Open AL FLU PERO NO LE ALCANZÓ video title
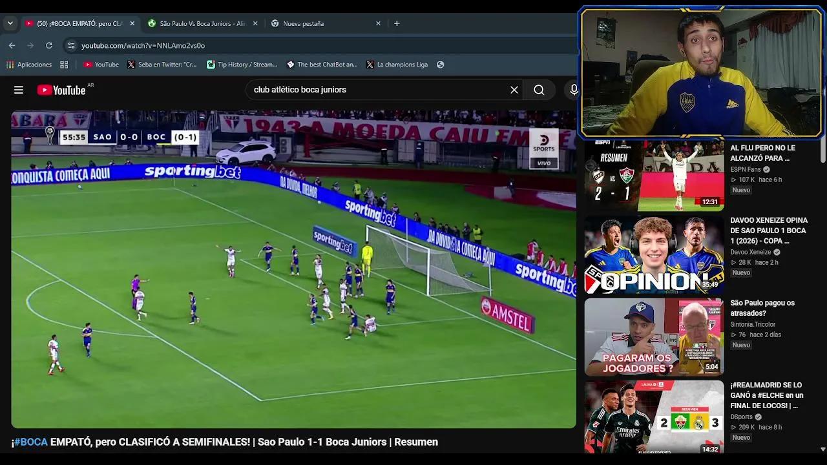827x465 pixels. click(x=762, y=153)
